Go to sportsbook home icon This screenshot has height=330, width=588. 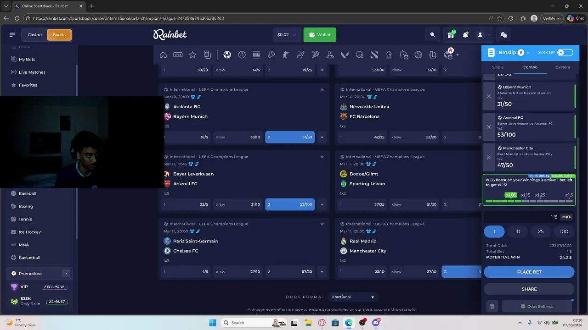(163, 55)
